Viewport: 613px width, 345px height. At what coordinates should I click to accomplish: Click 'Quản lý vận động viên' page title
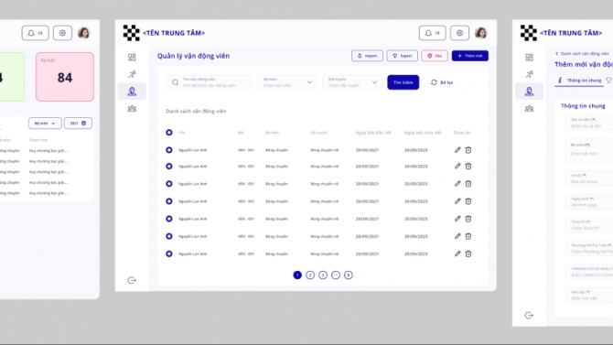tap(194, 56)
